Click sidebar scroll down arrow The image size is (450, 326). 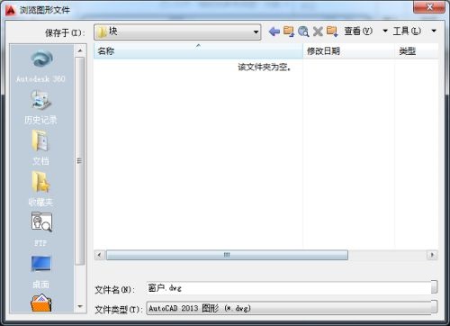(80, 306)
